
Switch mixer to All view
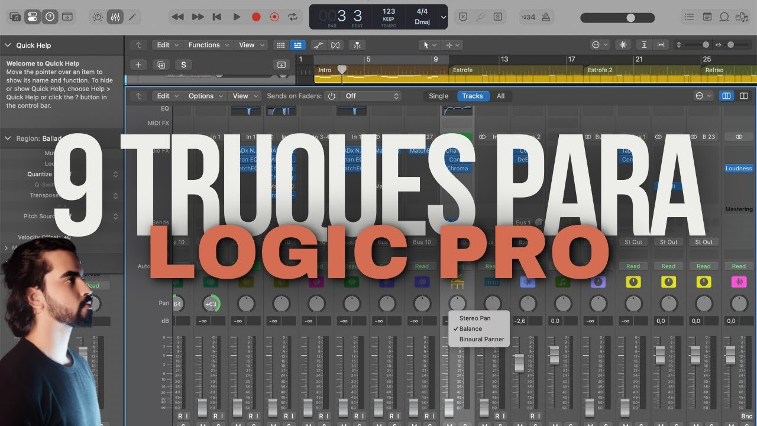(500, 96)
